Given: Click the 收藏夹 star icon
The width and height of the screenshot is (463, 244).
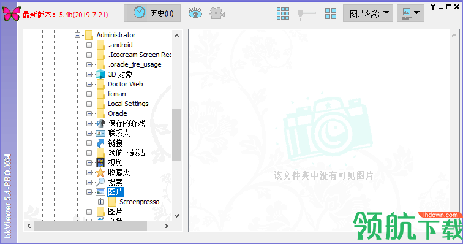Looking at the screenshot, I should pyautogui.click(x=100, y=172).
